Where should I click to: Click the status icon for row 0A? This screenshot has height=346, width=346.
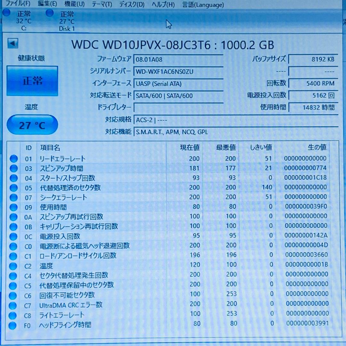click(x=13, y=217)
